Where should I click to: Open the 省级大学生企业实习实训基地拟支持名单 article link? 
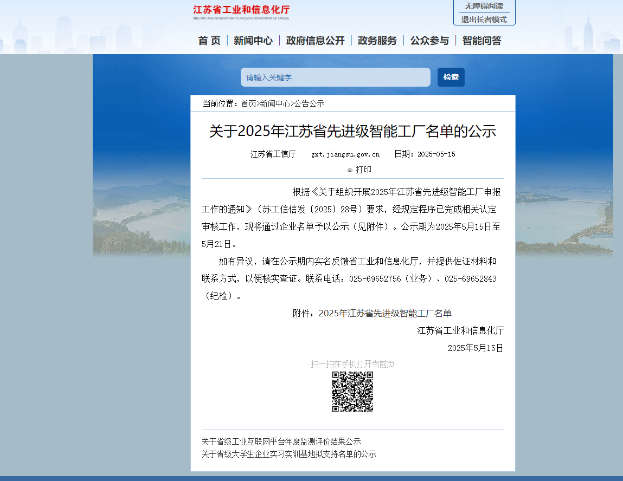(288, 454)
